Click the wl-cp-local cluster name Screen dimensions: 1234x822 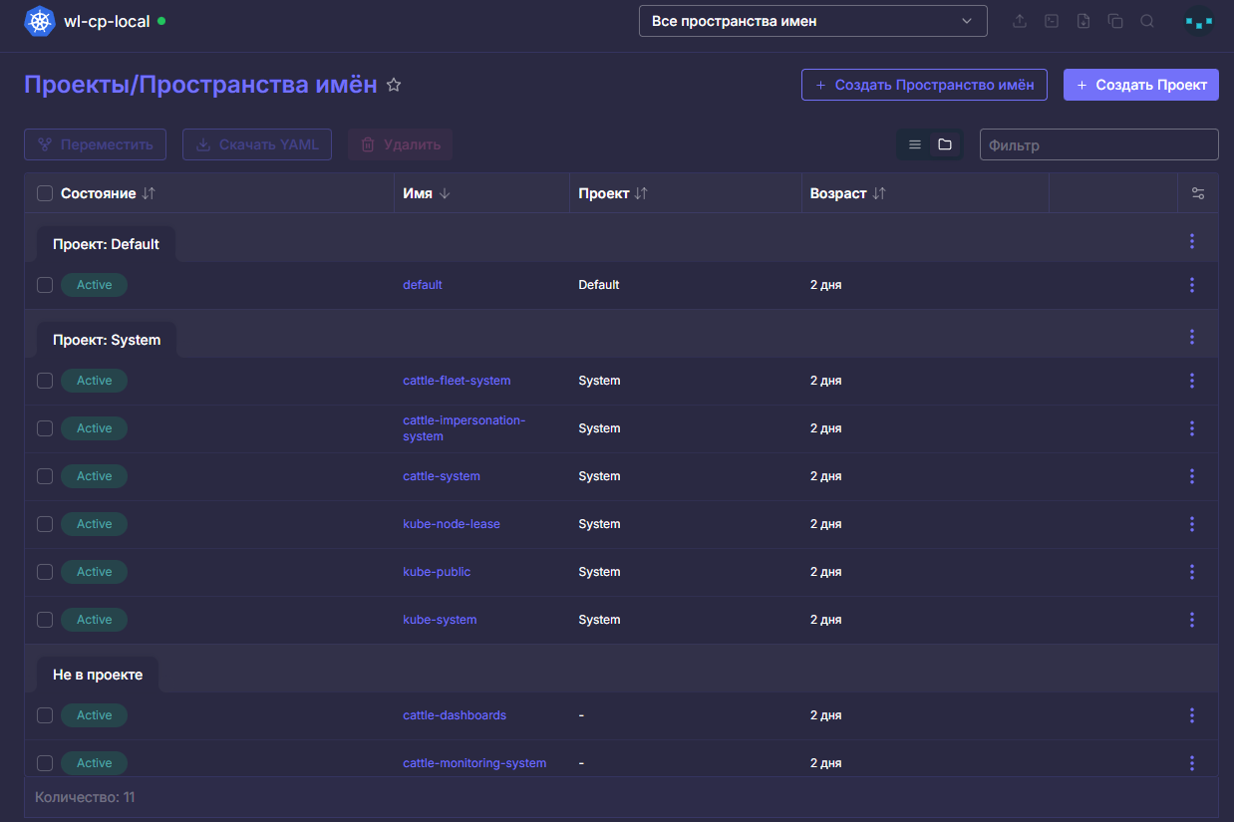107,21
